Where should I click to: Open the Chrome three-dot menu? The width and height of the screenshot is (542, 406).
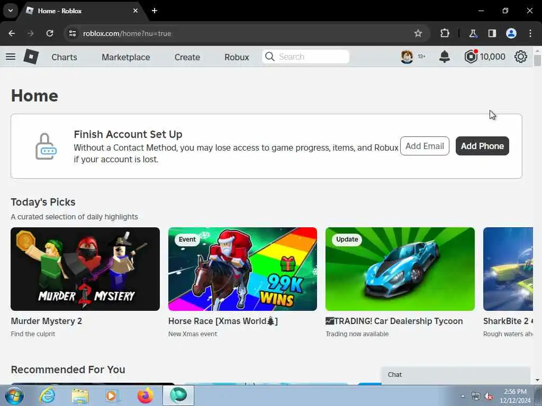pyautogui.click(x=530, y=33)
